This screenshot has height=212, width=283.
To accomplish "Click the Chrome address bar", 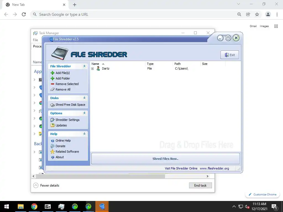I will (x=135, y=14).
